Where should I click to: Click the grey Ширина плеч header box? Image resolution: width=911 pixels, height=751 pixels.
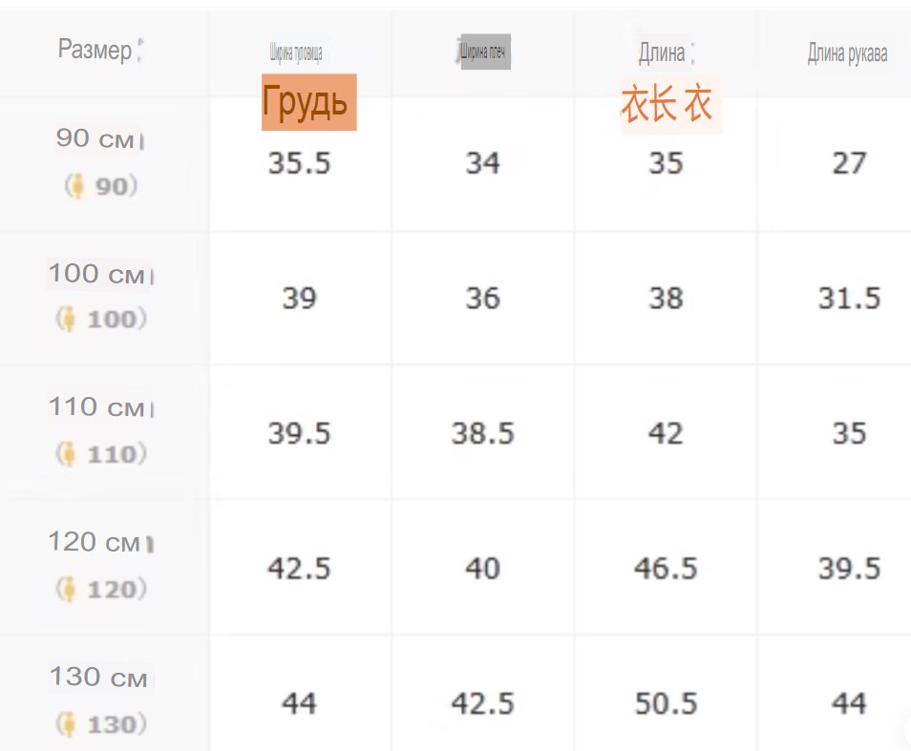coord(486,52)
